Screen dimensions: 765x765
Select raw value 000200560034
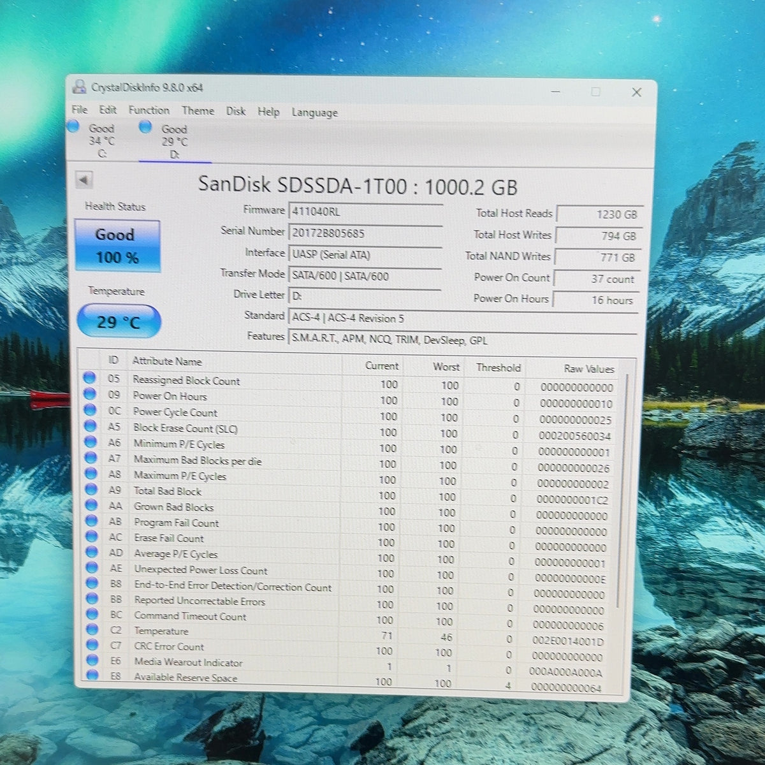point(574,436)
